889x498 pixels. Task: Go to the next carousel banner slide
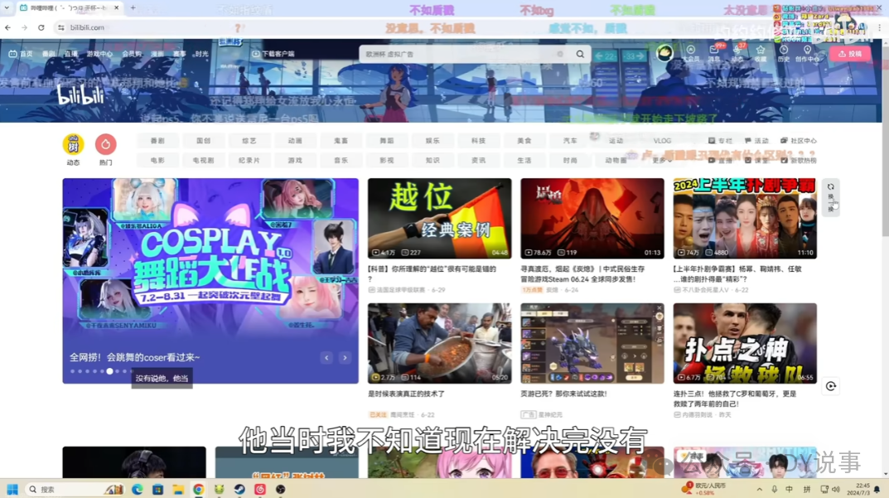coord(345,358)
